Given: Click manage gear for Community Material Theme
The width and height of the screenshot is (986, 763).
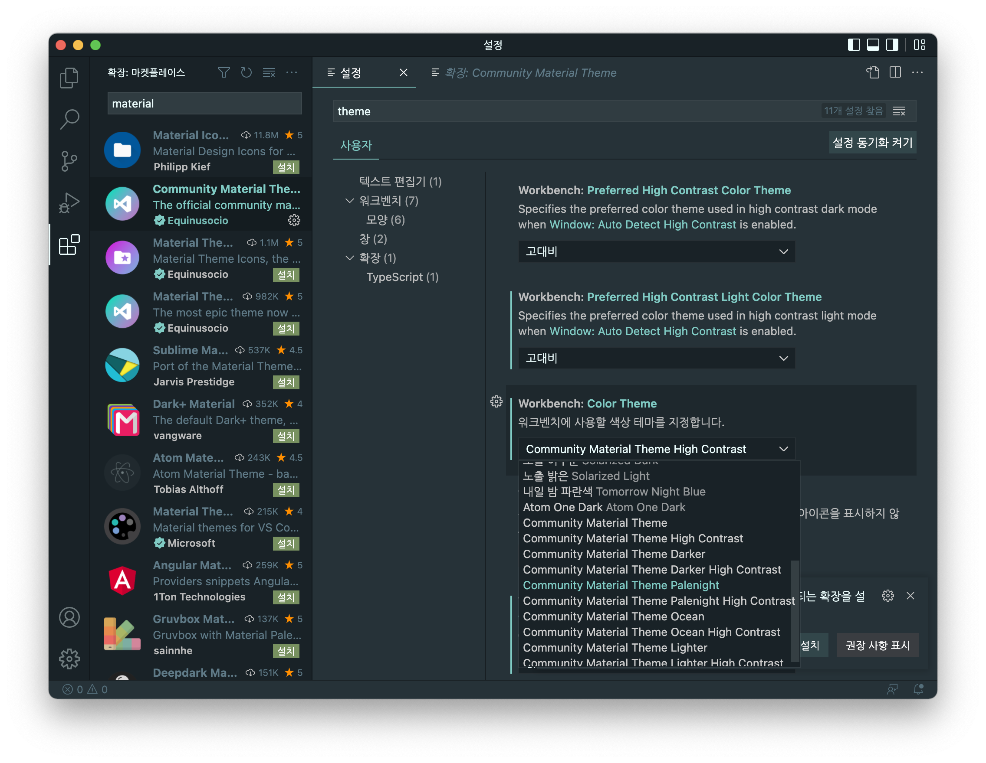Looking at the screenshot, I should [294, 220].
